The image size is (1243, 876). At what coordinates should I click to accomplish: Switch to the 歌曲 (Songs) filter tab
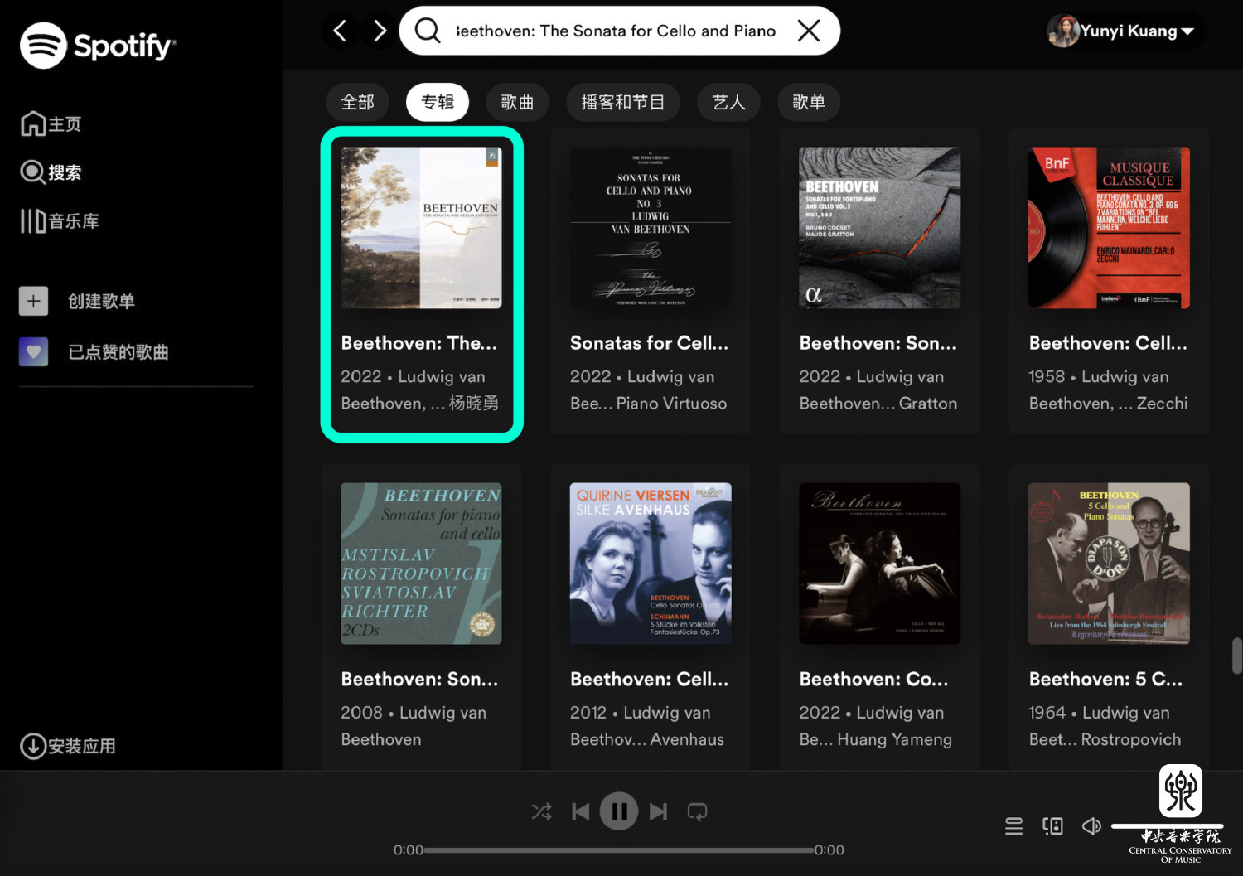click(x=517, y=102)
